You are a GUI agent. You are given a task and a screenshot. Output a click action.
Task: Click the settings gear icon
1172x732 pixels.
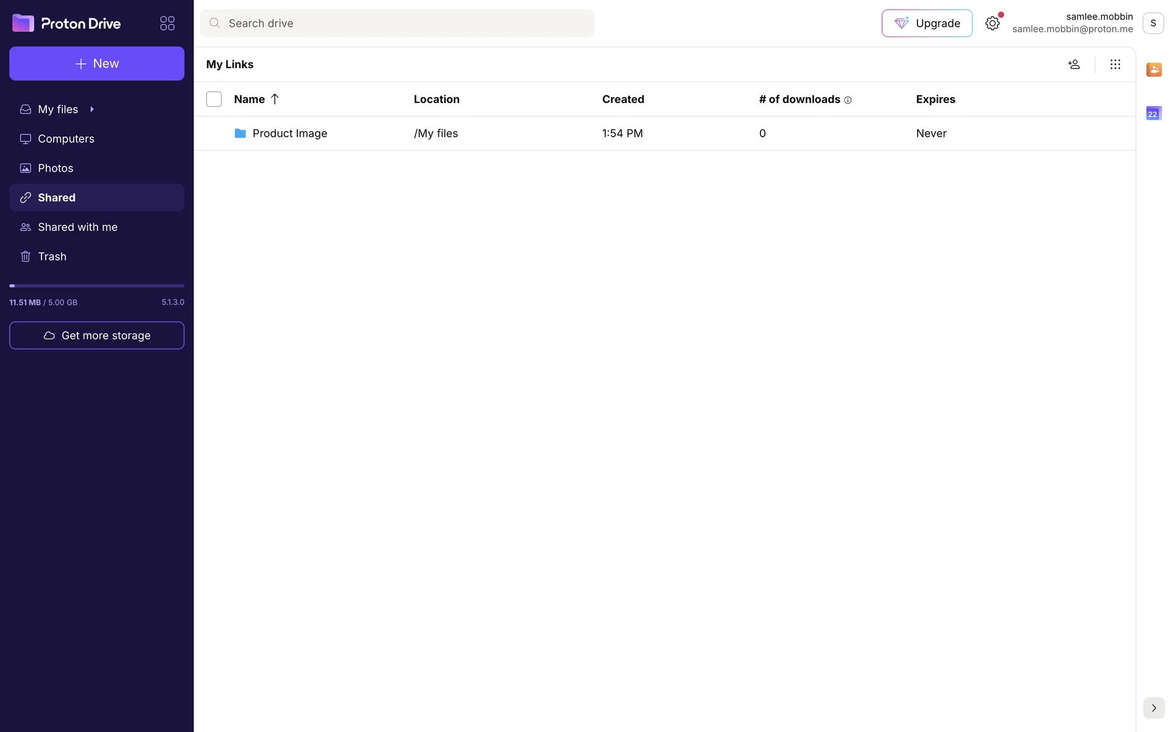click(x=992, y=23)
